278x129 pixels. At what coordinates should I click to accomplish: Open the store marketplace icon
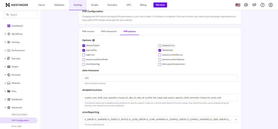(x=246, y=5)
